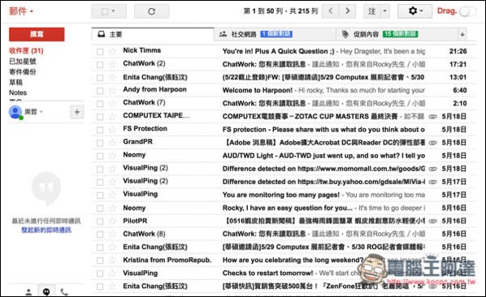Open the phone calls icon at bottom
Viewport: 486px width, 297px height.
pos(64,292)
